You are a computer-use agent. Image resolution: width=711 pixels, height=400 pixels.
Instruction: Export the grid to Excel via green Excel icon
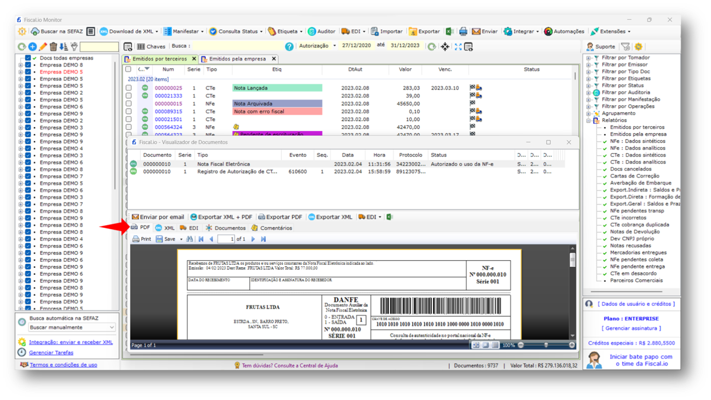[449, 31]
